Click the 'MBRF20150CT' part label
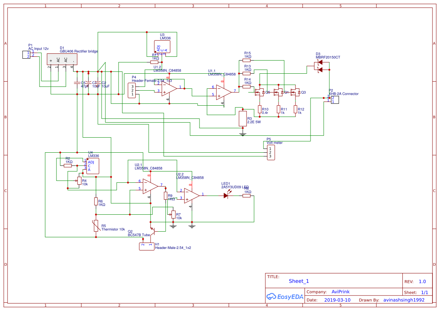 click(x=328, y=57)
